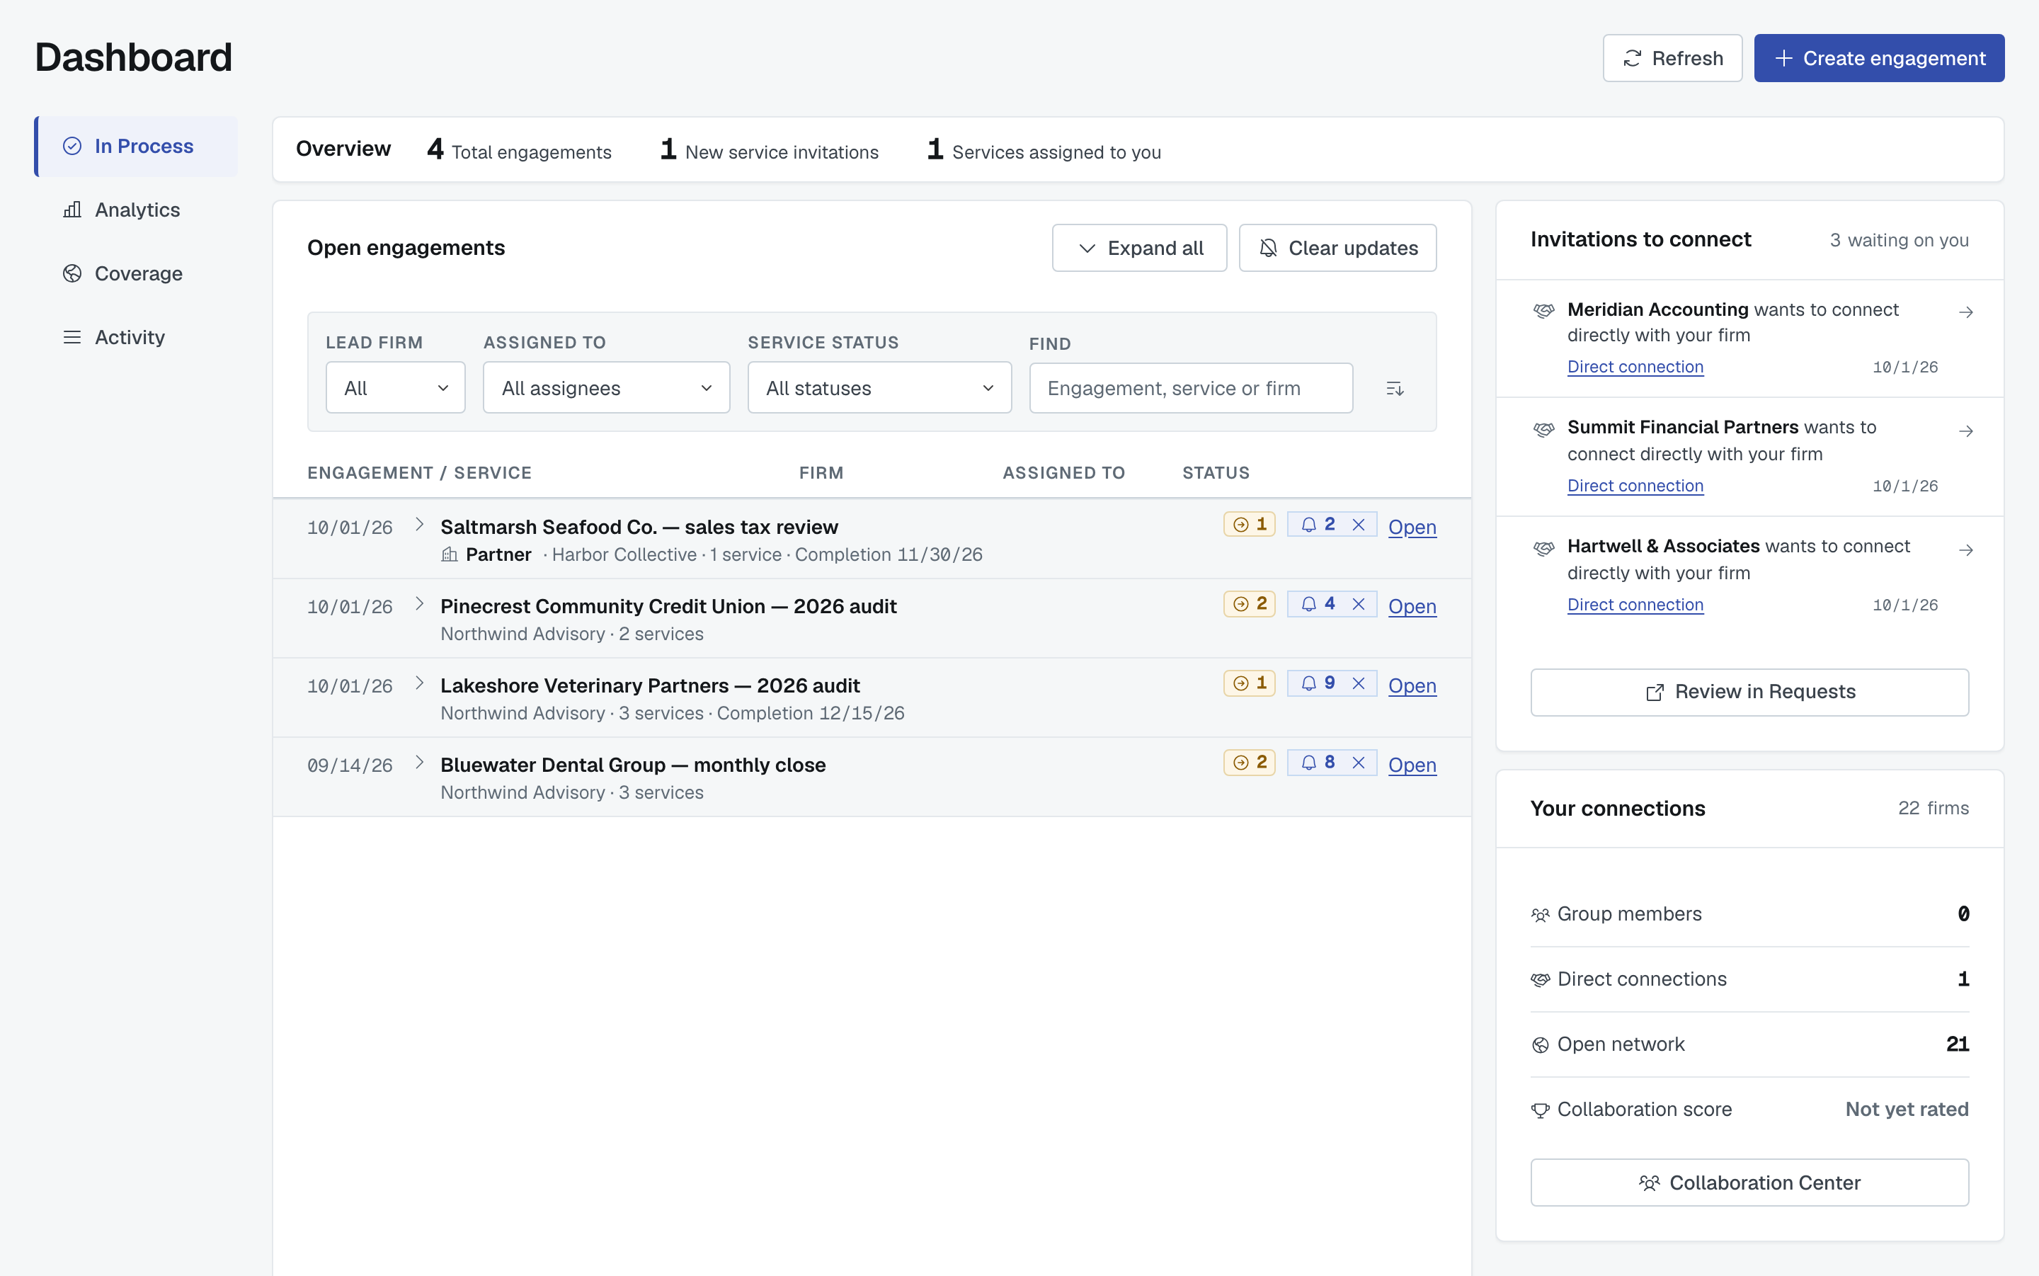The height and width of the screenshot is (1276, 2039).
Task: Dismiss updates X on Bluewater row
Action: point(1358,763)
